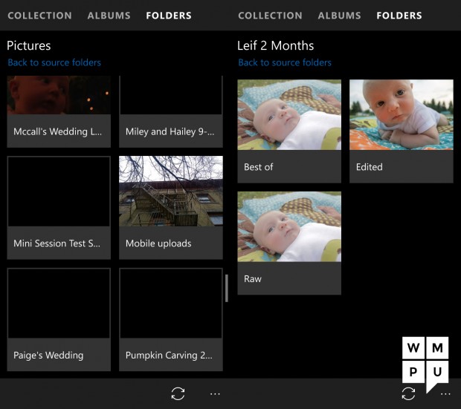Open Pumpkin Carving folder thumbnail

[x=171, y=304]
